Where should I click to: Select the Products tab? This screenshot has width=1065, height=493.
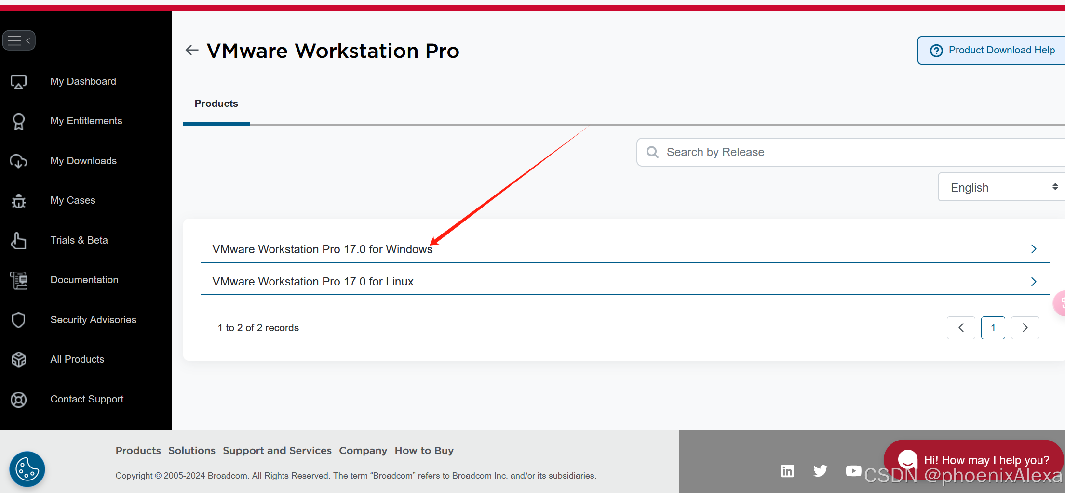tap(216, 104)
